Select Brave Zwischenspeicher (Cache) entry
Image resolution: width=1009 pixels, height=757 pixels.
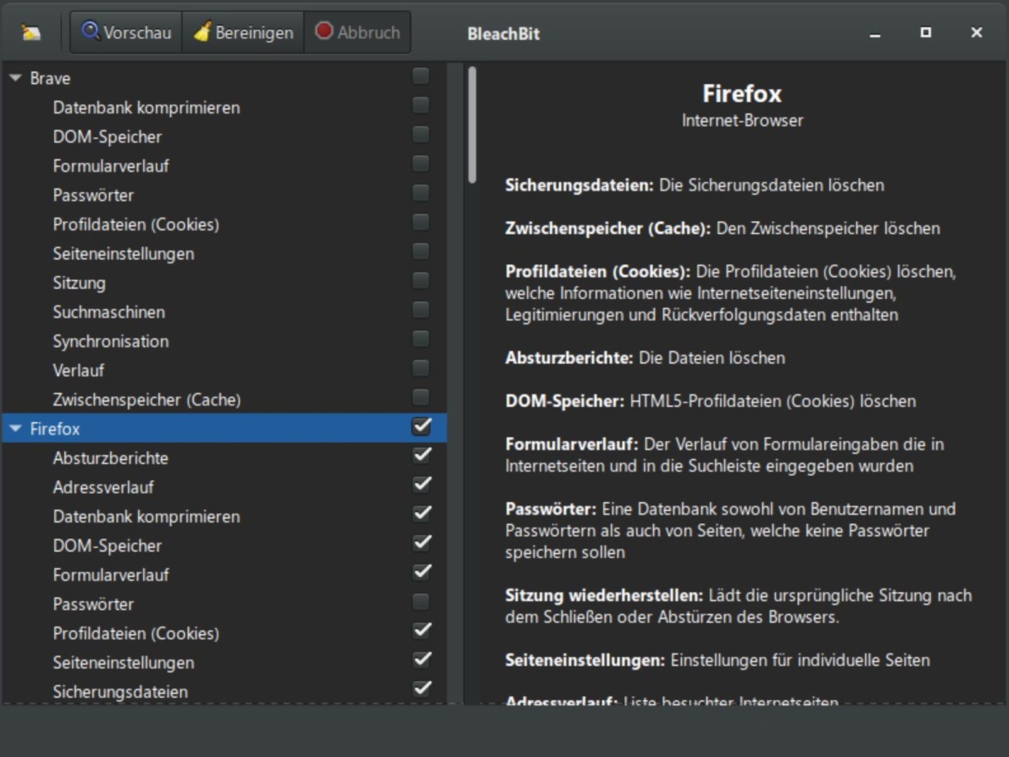click(146, 400)
